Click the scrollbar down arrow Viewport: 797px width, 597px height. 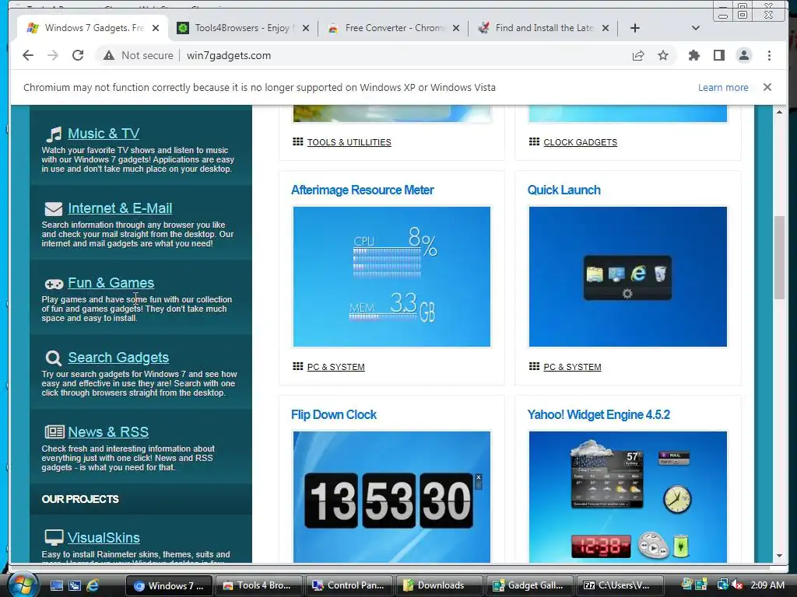pyautogui.click(x=779, y=556)
